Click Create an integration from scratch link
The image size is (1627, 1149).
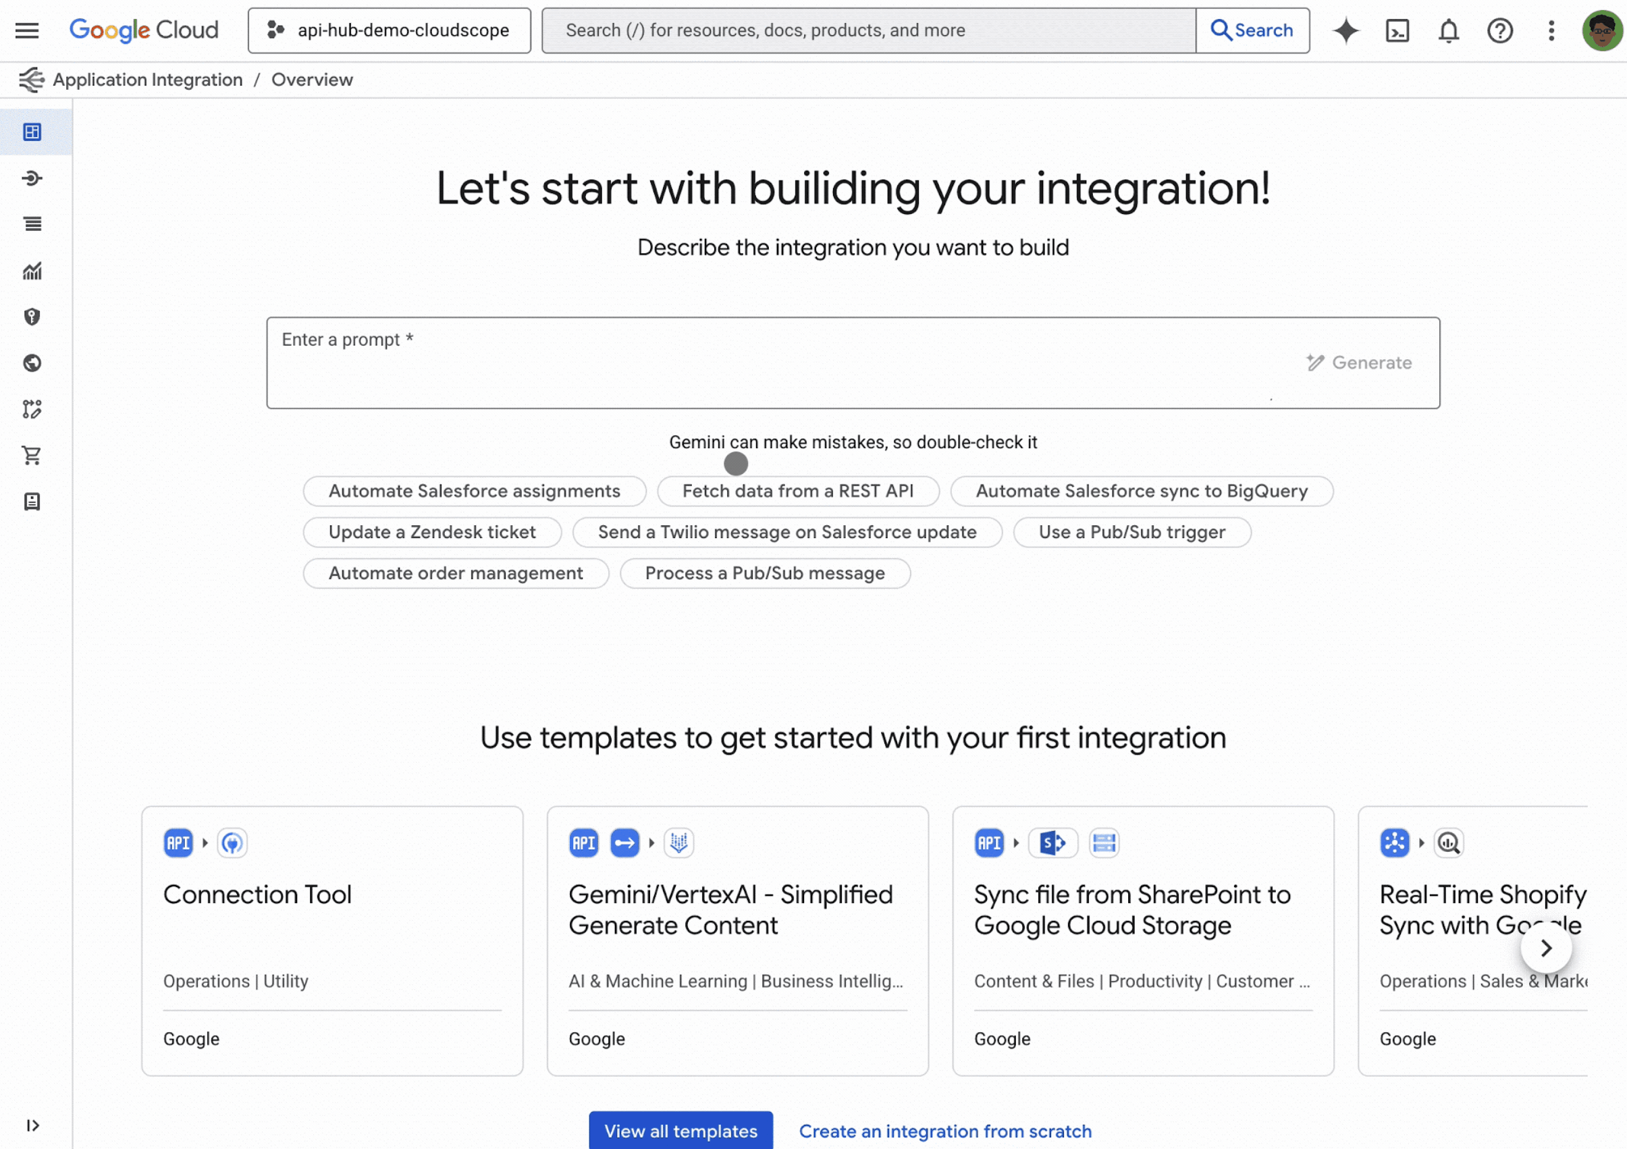pyautogui.click(x=945, y=1131)
